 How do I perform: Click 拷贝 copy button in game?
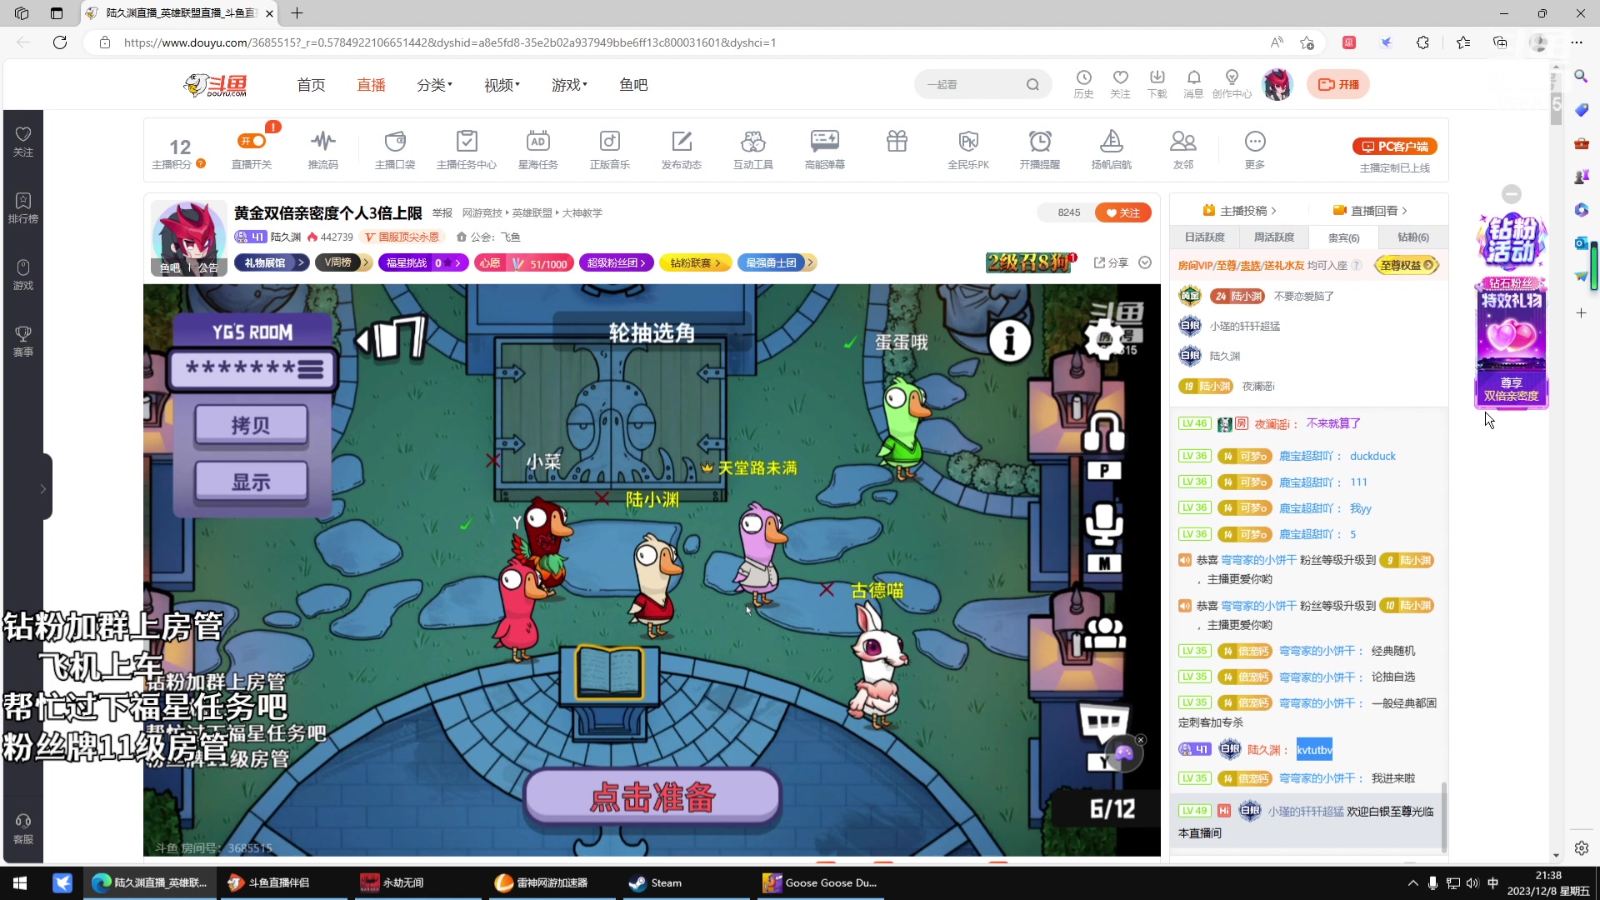click(x=251, y=425)
